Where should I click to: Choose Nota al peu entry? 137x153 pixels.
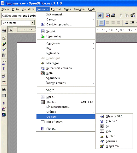[66, 53]
